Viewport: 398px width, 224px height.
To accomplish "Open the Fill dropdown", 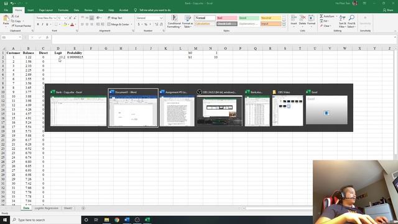I will pos(324,21).
